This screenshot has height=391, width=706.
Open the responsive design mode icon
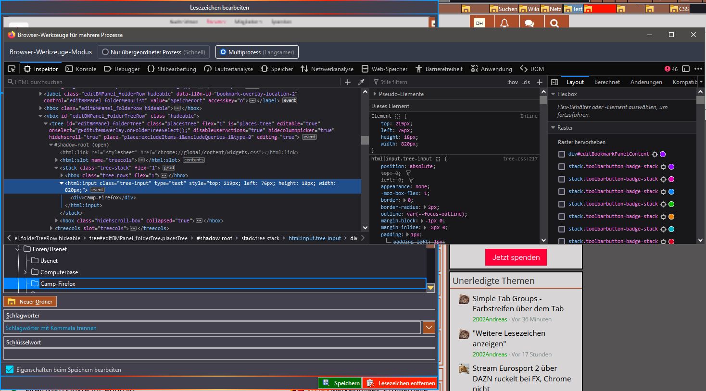coord(686,69)
